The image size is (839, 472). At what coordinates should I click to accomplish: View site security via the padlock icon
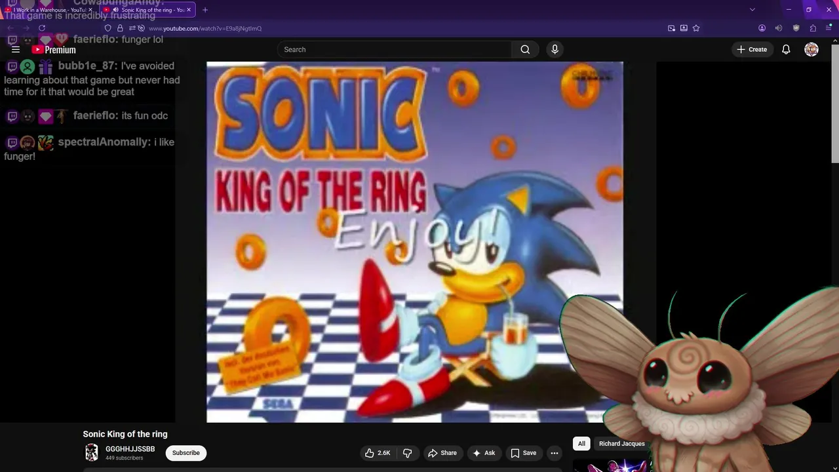click(120, 28)
